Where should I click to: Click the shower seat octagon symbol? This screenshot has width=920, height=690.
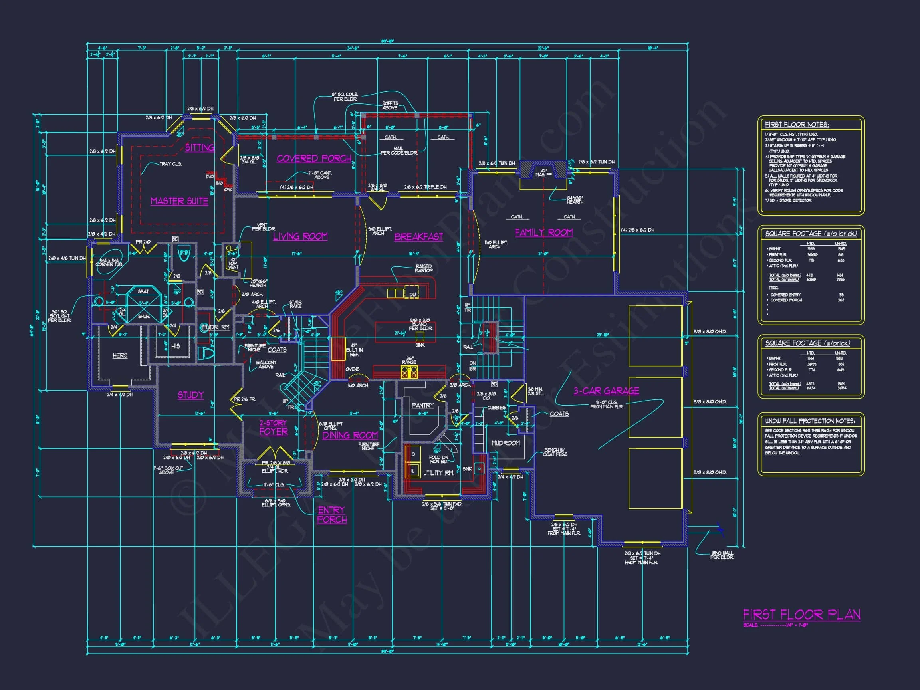point(143,292)
